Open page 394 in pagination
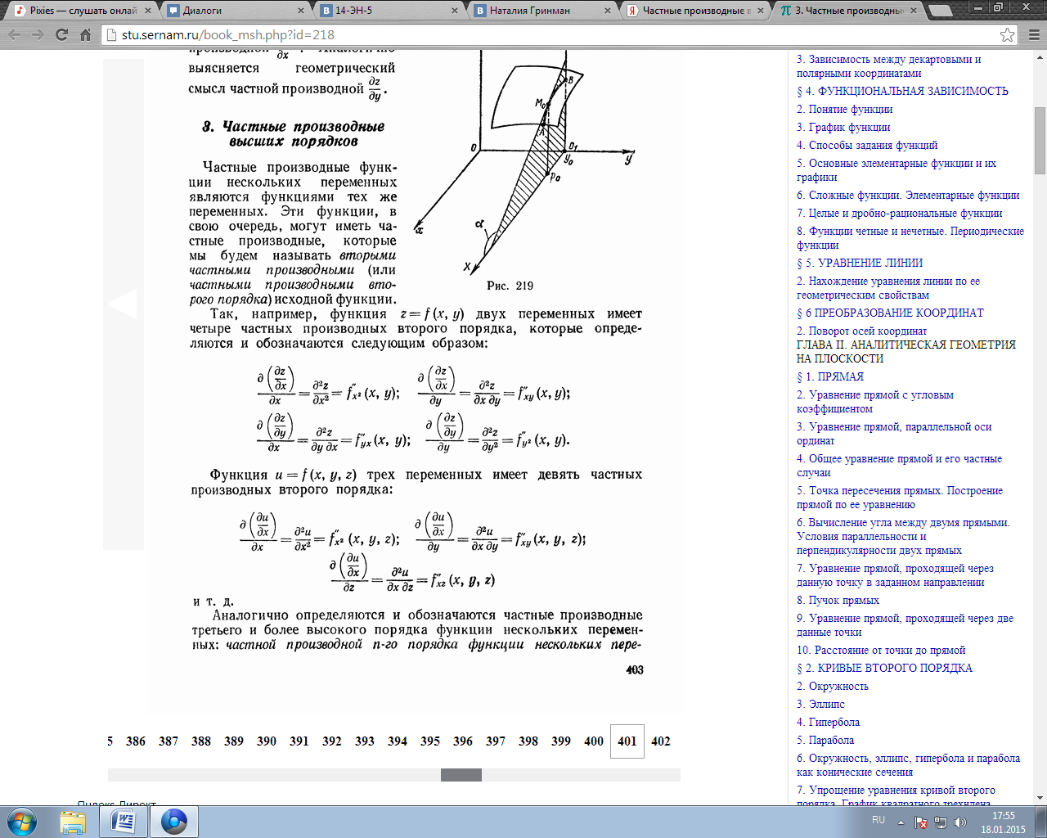Image resolution: width=1047 pixels, height=838 pixels. (398, 741)
